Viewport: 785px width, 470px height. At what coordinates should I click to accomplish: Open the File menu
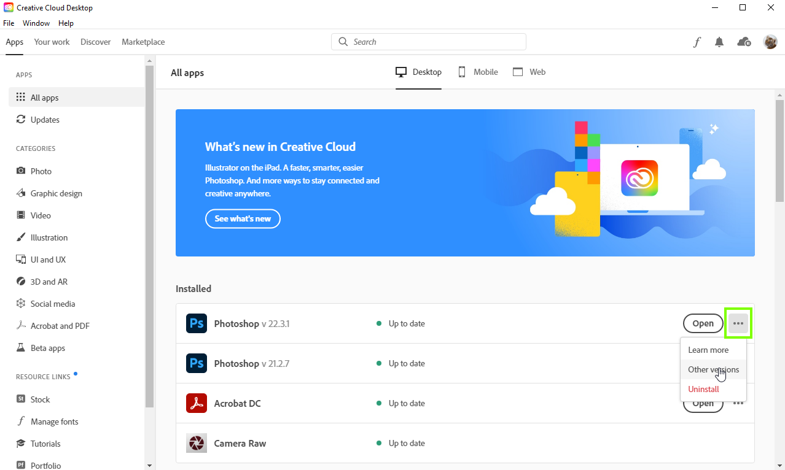click(x=9, y=23)
